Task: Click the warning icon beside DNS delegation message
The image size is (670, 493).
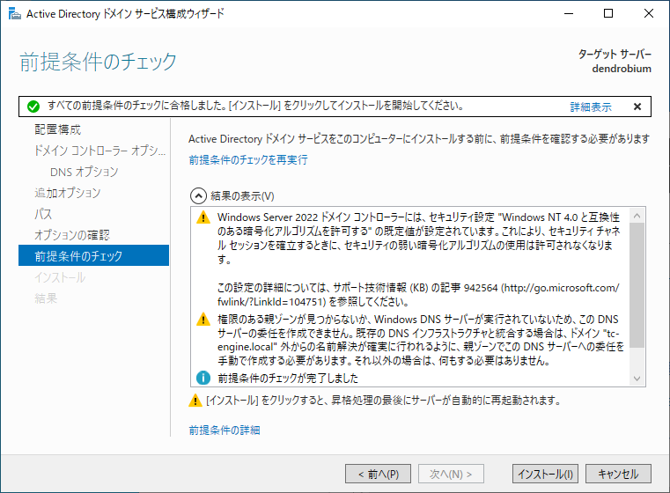Action: 203,320
